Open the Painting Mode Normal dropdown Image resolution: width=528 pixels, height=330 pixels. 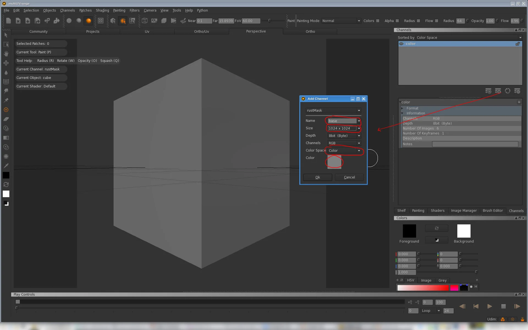coord(341,21)
